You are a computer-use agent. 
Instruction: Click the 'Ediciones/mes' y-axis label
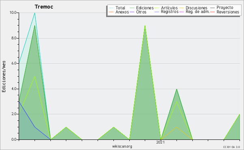tap(4, 76)
